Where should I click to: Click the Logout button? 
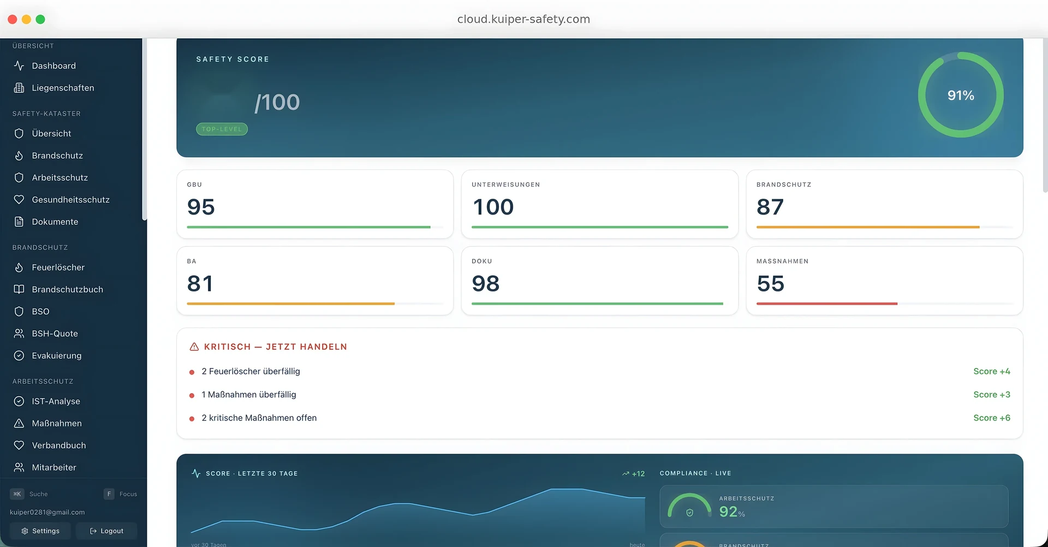coord(106,531)
